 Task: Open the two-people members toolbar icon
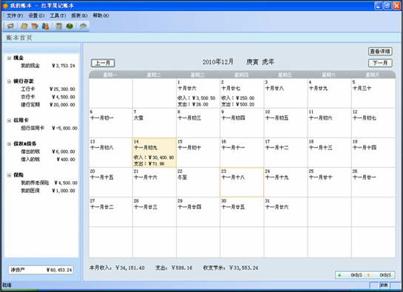pyautogui.click(x=45, y=26)
